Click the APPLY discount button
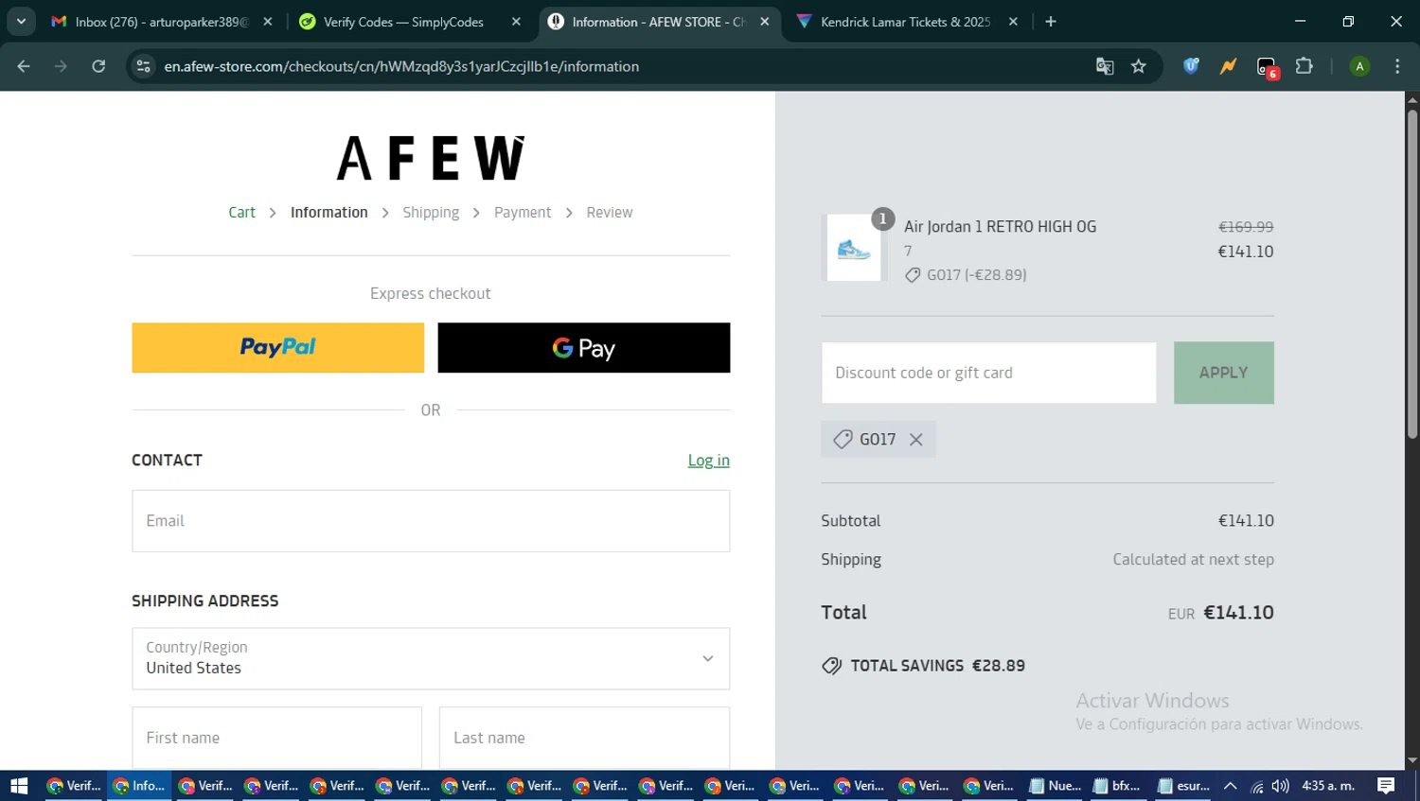Viewport: 1420px width, 801px height. click(x=1224, y=373)
